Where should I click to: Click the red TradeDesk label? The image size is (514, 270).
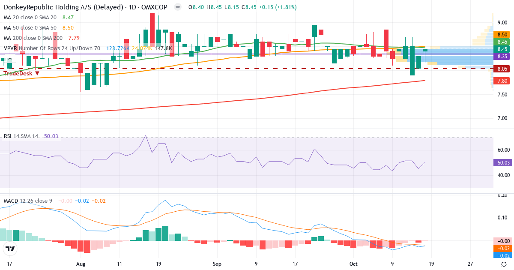click(x=21, y=73)
